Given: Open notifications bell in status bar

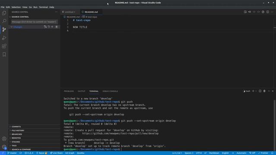Looking at the screenshot, I should tap(272, 153).
